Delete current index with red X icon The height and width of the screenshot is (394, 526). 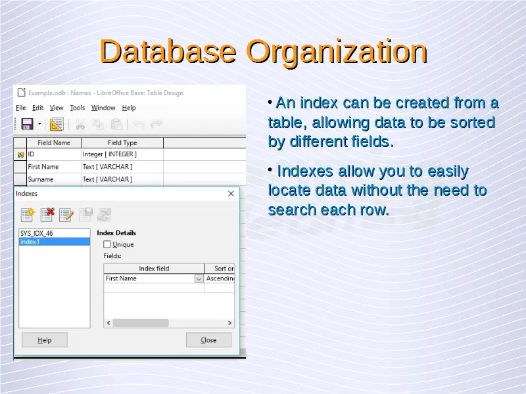coord(47,214)
